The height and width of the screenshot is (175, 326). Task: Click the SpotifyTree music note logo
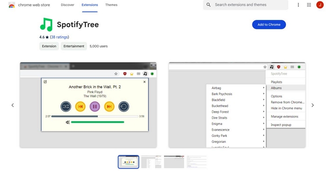click(46, 25)
